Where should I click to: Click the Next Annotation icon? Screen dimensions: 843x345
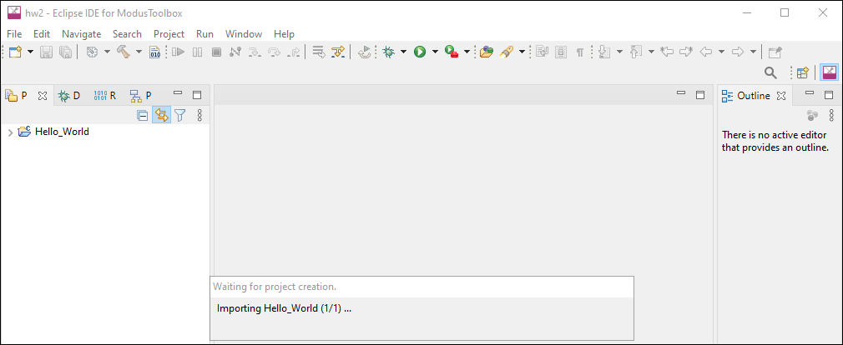click(604, 52)
